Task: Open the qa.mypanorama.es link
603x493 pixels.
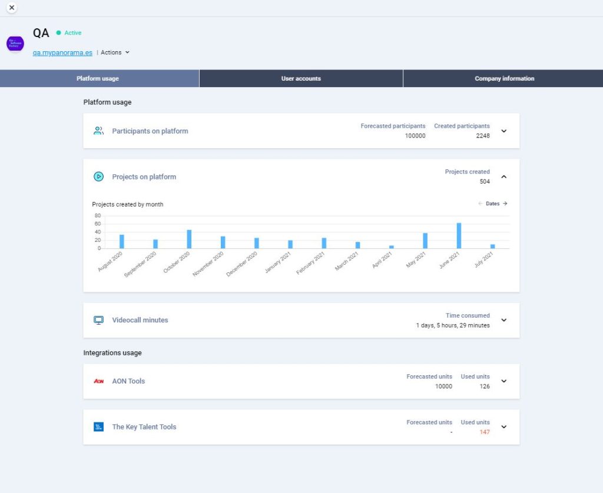Action: 62,52
